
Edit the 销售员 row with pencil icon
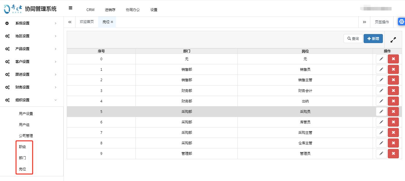pos(381,69)
